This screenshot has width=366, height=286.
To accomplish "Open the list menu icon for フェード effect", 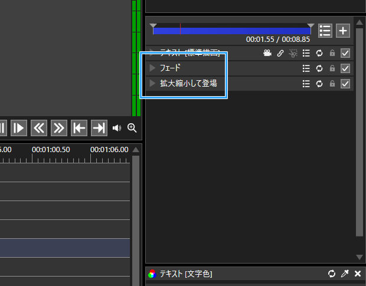I will (306, 68).
